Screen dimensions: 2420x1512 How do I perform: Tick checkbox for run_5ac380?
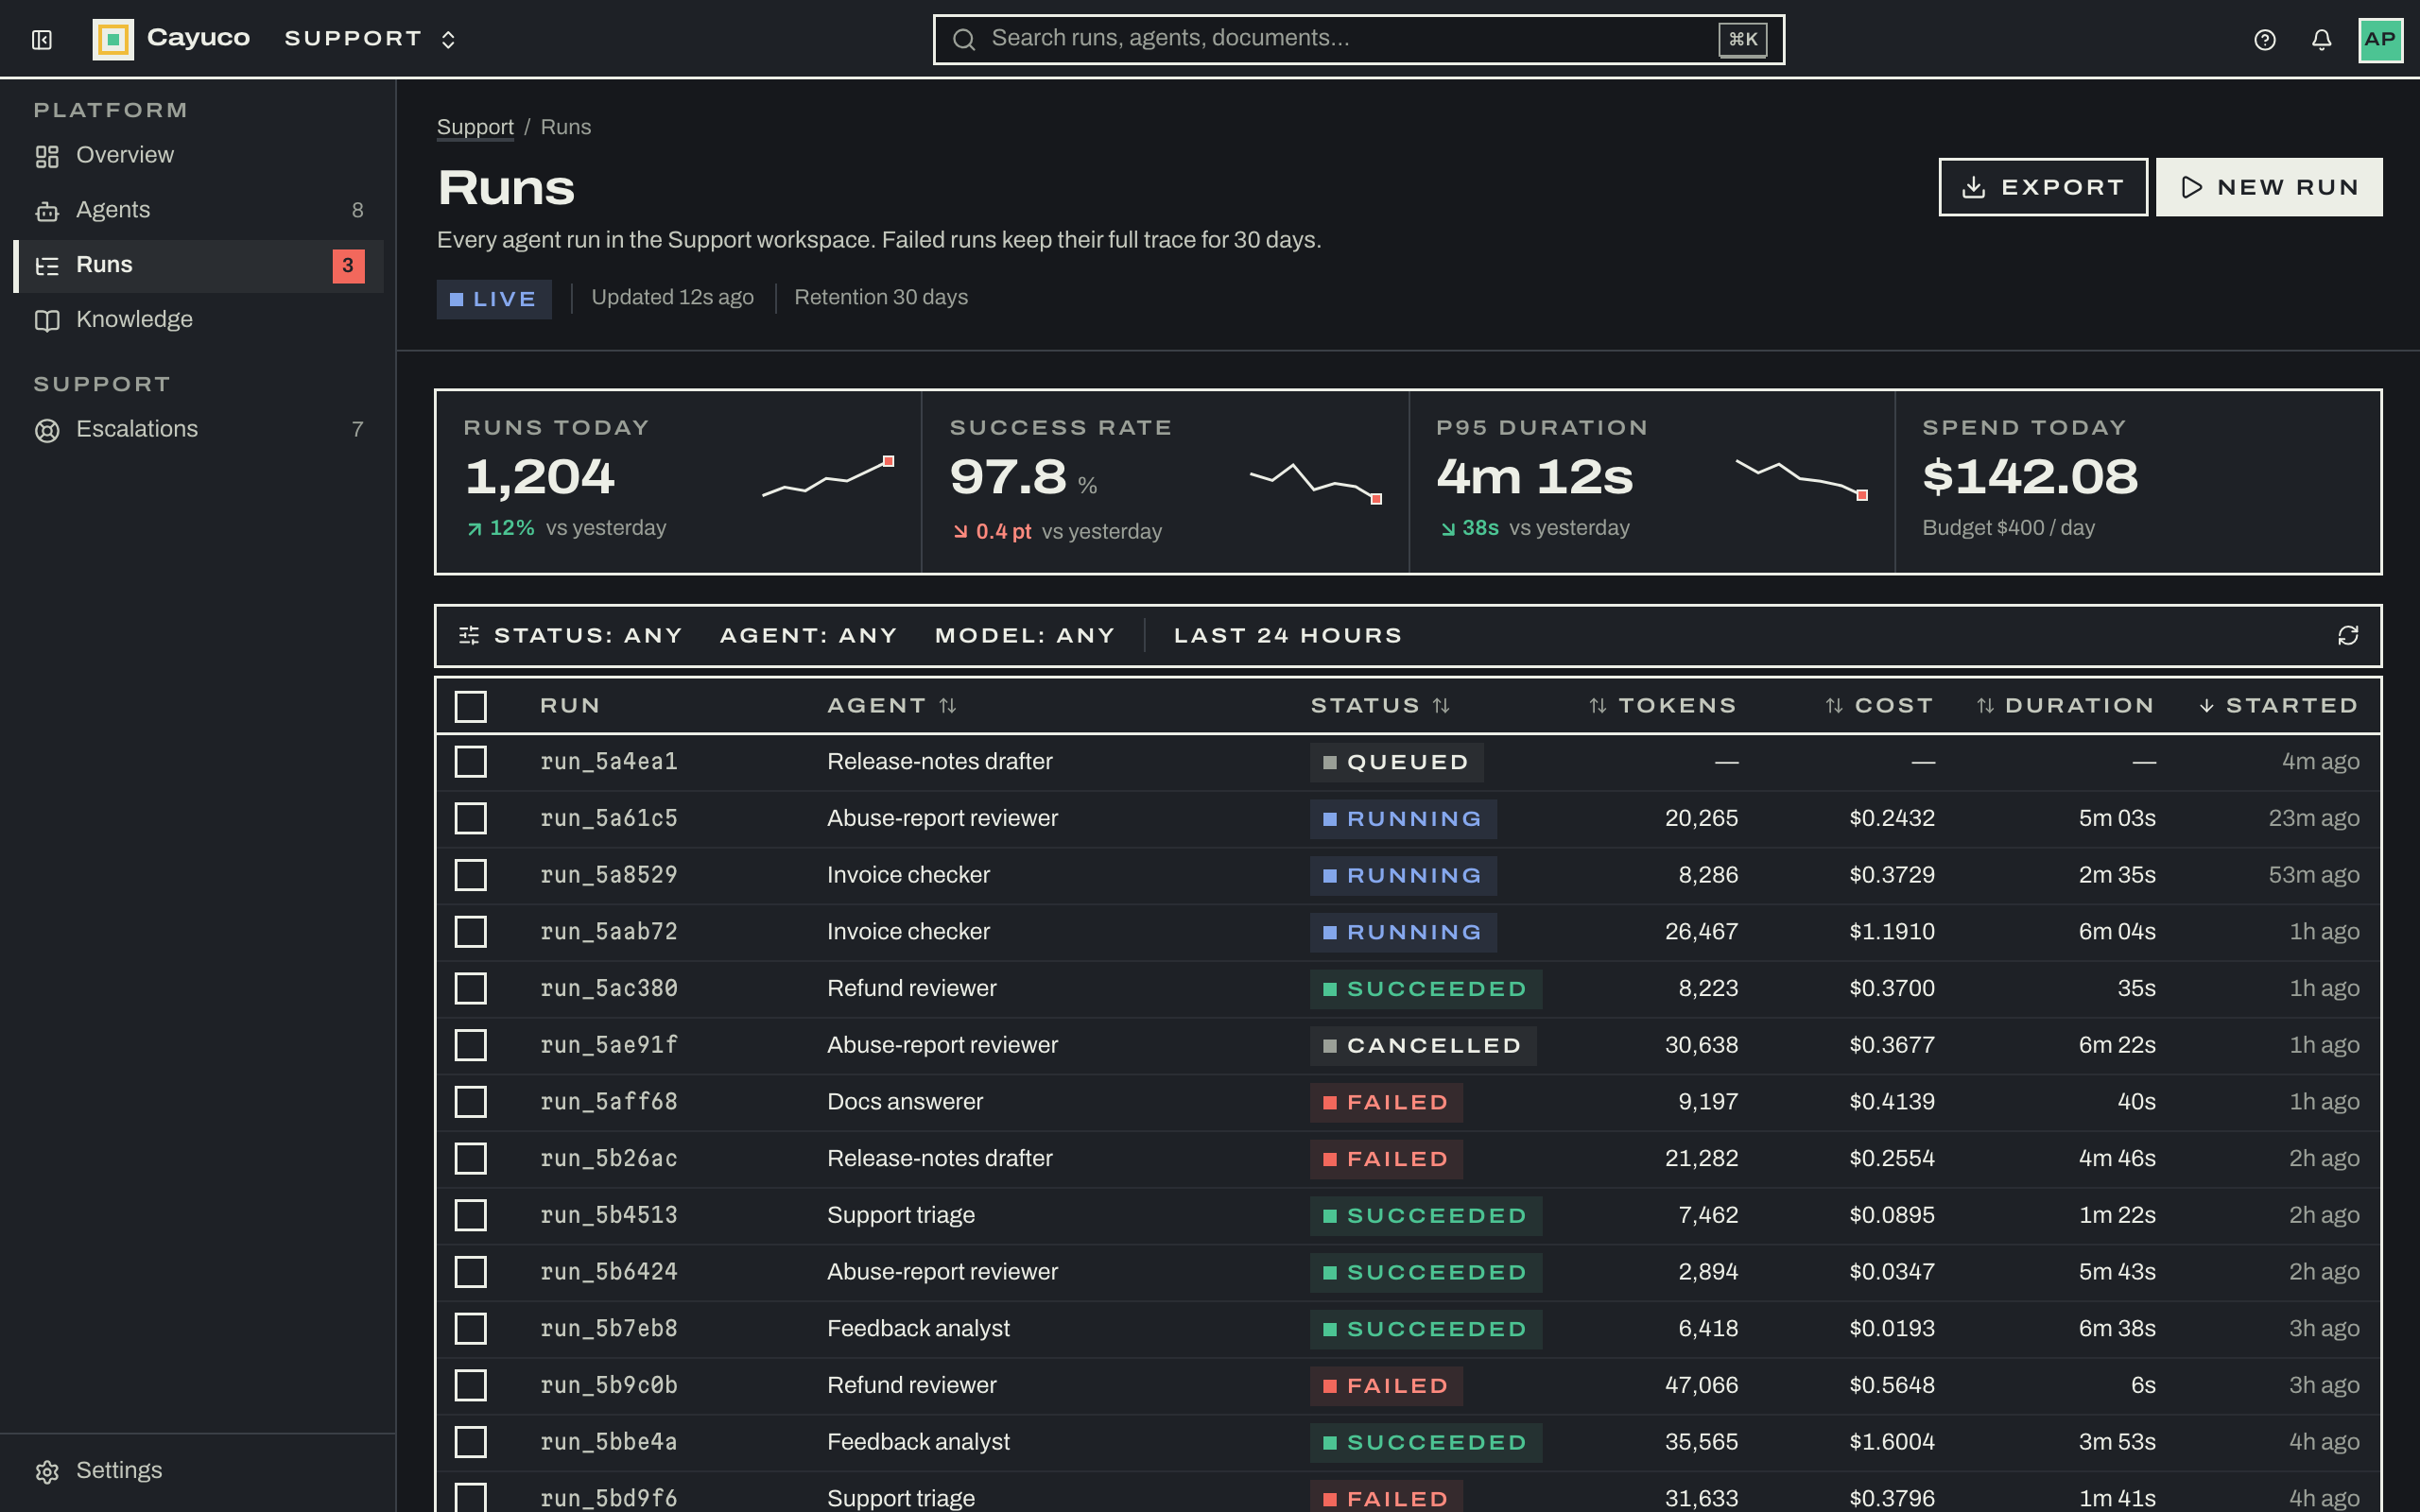click(471, 989)
